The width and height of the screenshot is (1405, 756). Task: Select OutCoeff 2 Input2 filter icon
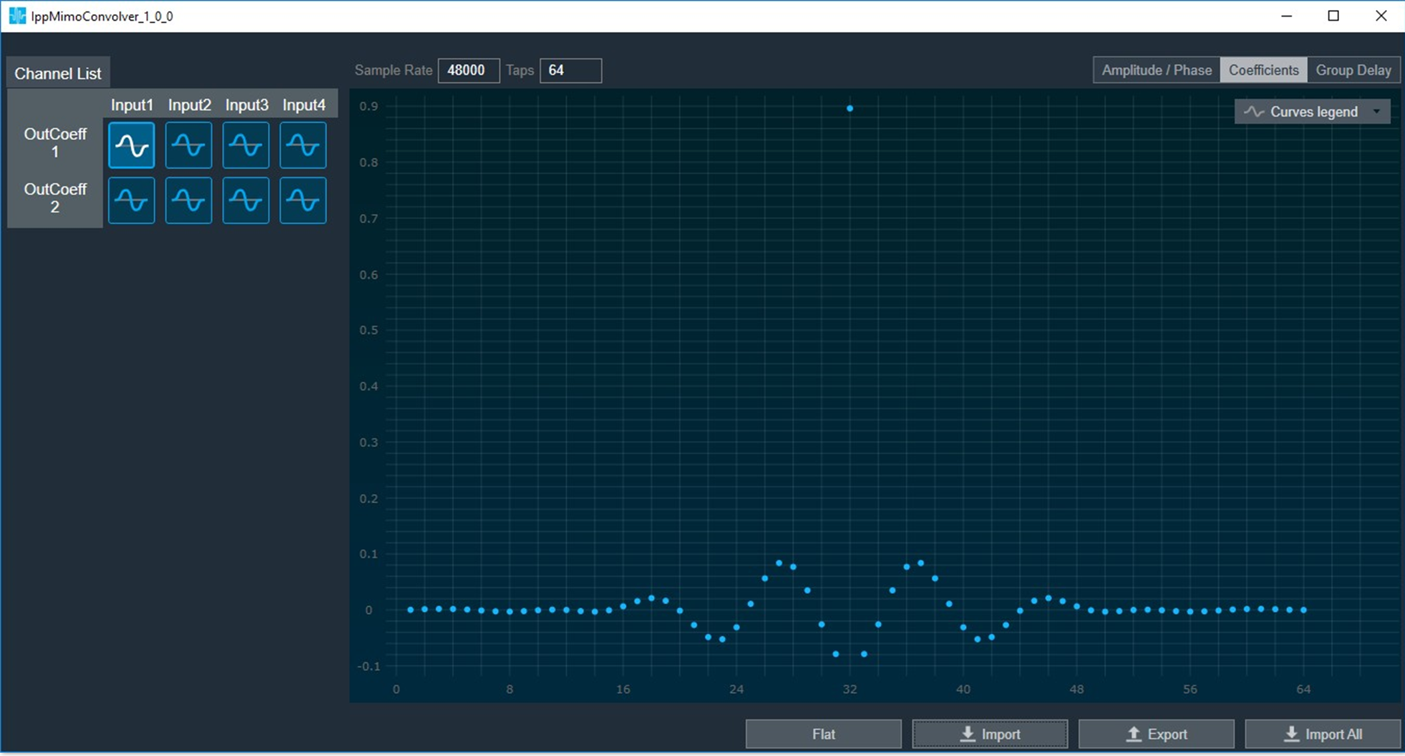(x=189, y=200)
